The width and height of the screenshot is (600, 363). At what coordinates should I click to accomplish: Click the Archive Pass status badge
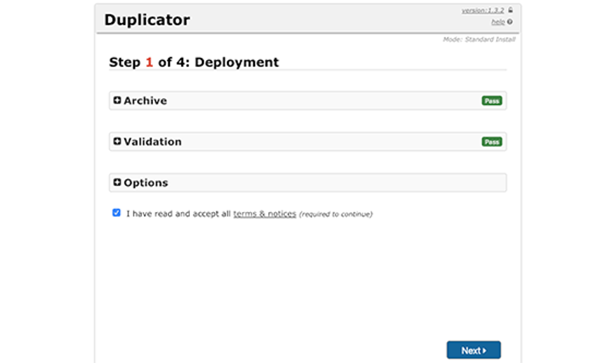point(492,101)
